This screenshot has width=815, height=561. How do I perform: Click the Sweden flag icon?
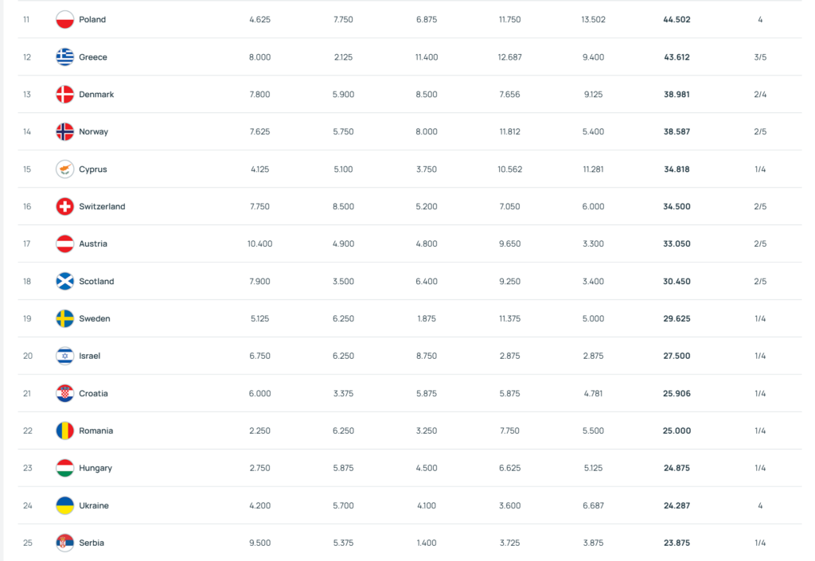[65, 319]
